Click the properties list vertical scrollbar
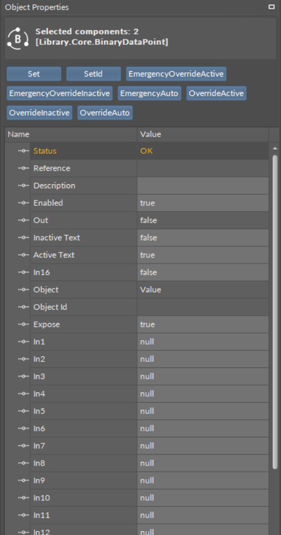 [x=275, y=312]
